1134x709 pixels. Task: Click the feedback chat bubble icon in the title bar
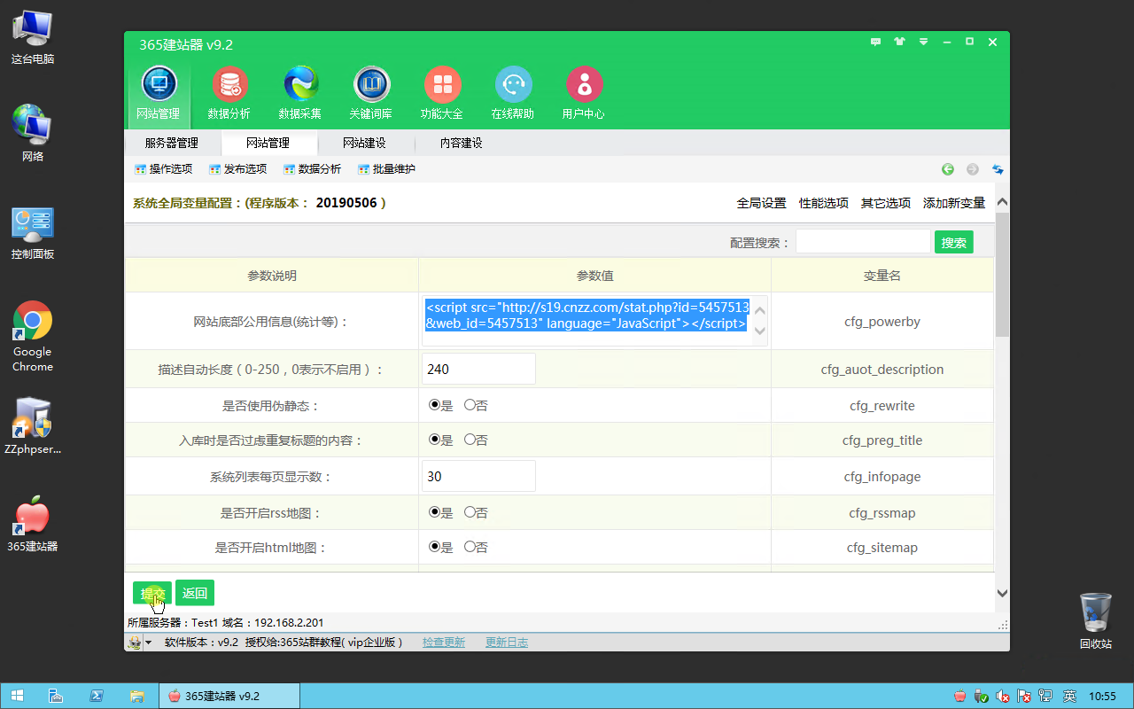tap(876, 42)
